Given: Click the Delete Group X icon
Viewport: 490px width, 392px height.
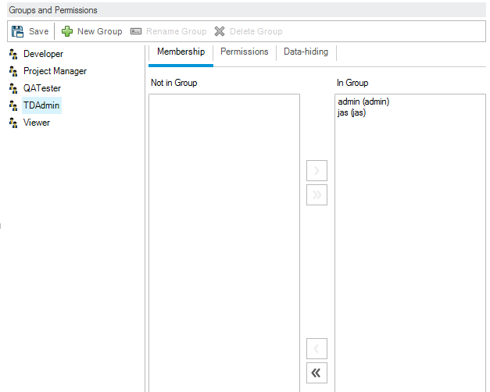Looking at the screenshot, I should 220,31.
